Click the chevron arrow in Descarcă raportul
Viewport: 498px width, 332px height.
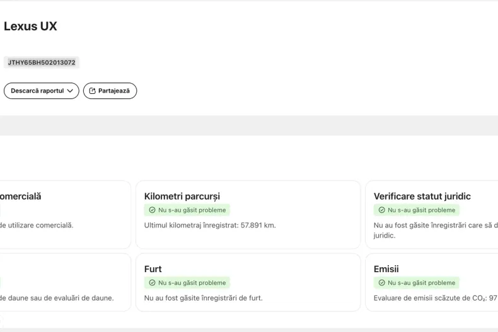[69, 91]
